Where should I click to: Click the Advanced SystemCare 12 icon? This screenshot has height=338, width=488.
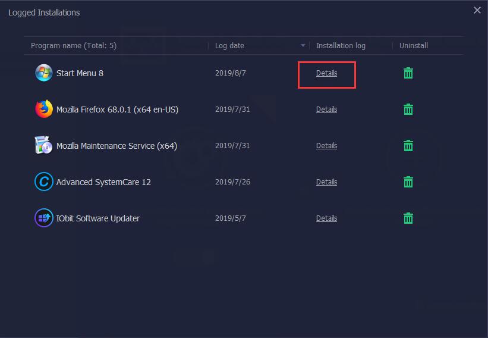tap(44, 182)
